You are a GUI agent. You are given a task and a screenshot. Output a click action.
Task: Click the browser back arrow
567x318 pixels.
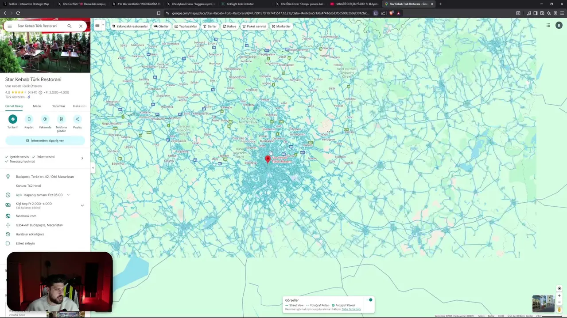5,13
